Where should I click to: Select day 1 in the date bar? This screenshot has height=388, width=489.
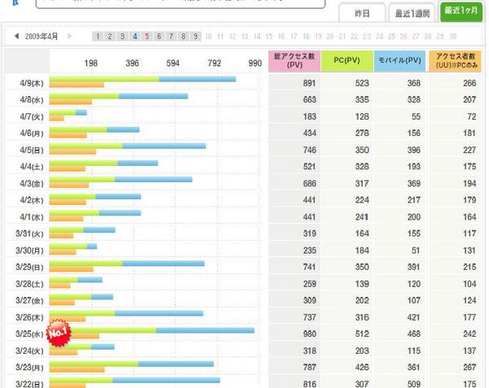(98, 37)
